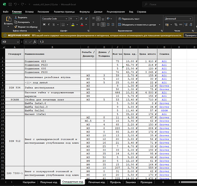Viewport: 197px width, 186px height.
Task: Toggle italic К formatting
Action: (49, 25)
